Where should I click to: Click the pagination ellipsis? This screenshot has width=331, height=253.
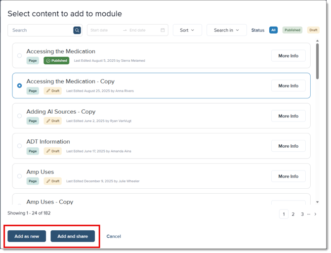[x=309, y=214]
